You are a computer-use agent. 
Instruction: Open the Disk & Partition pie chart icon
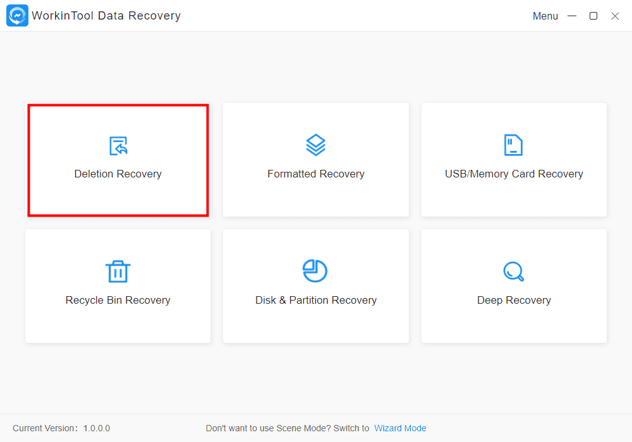[315, 271]
